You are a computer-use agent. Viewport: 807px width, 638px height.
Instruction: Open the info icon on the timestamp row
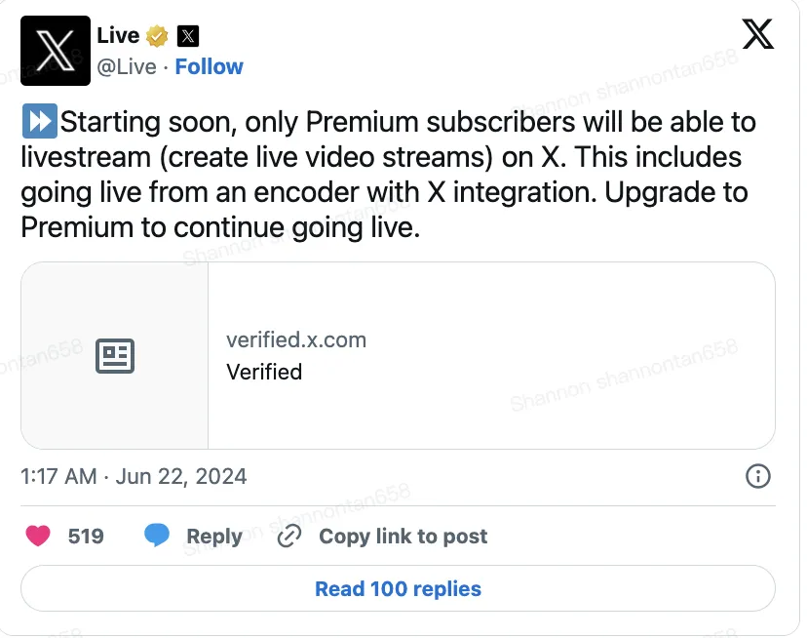coord(758,477)
